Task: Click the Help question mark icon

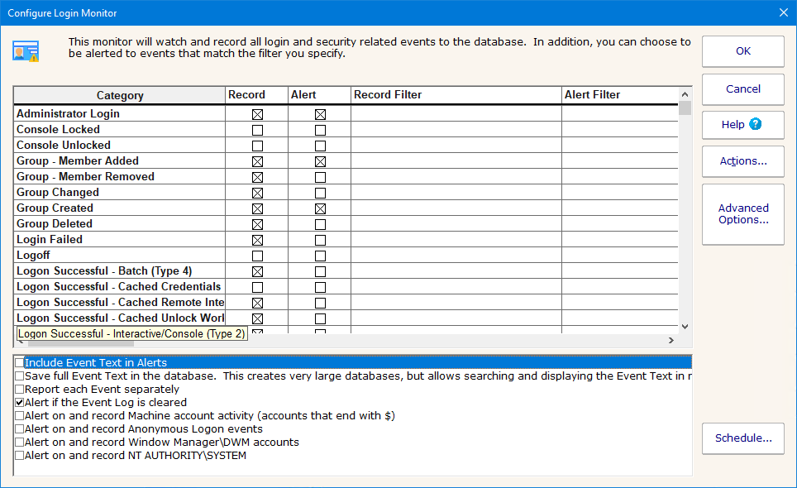Action: (x=755, y=124)
